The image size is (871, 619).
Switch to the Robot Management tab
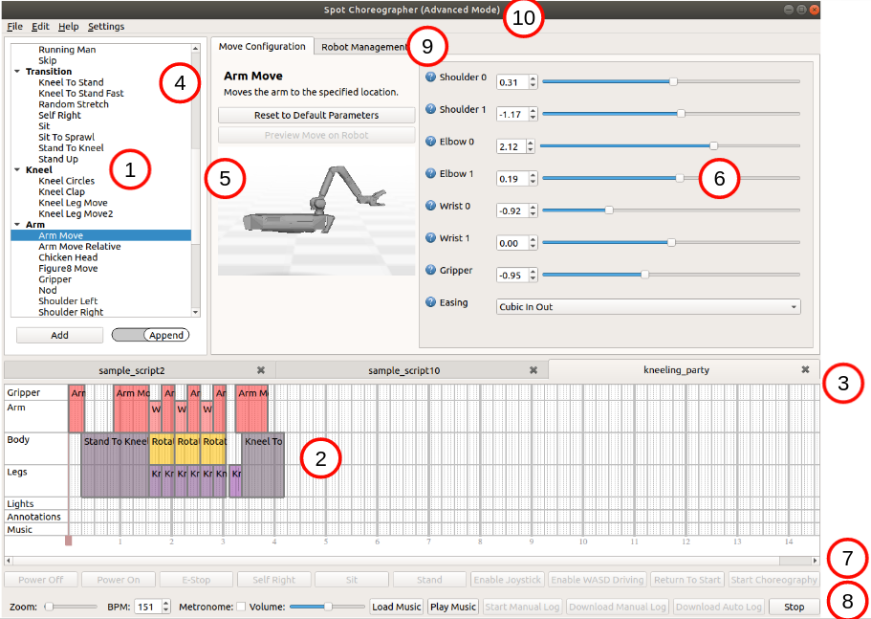click(364, 47)
